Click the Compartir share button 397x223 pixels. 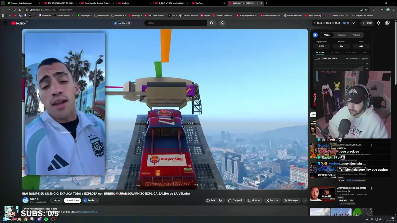235,200
